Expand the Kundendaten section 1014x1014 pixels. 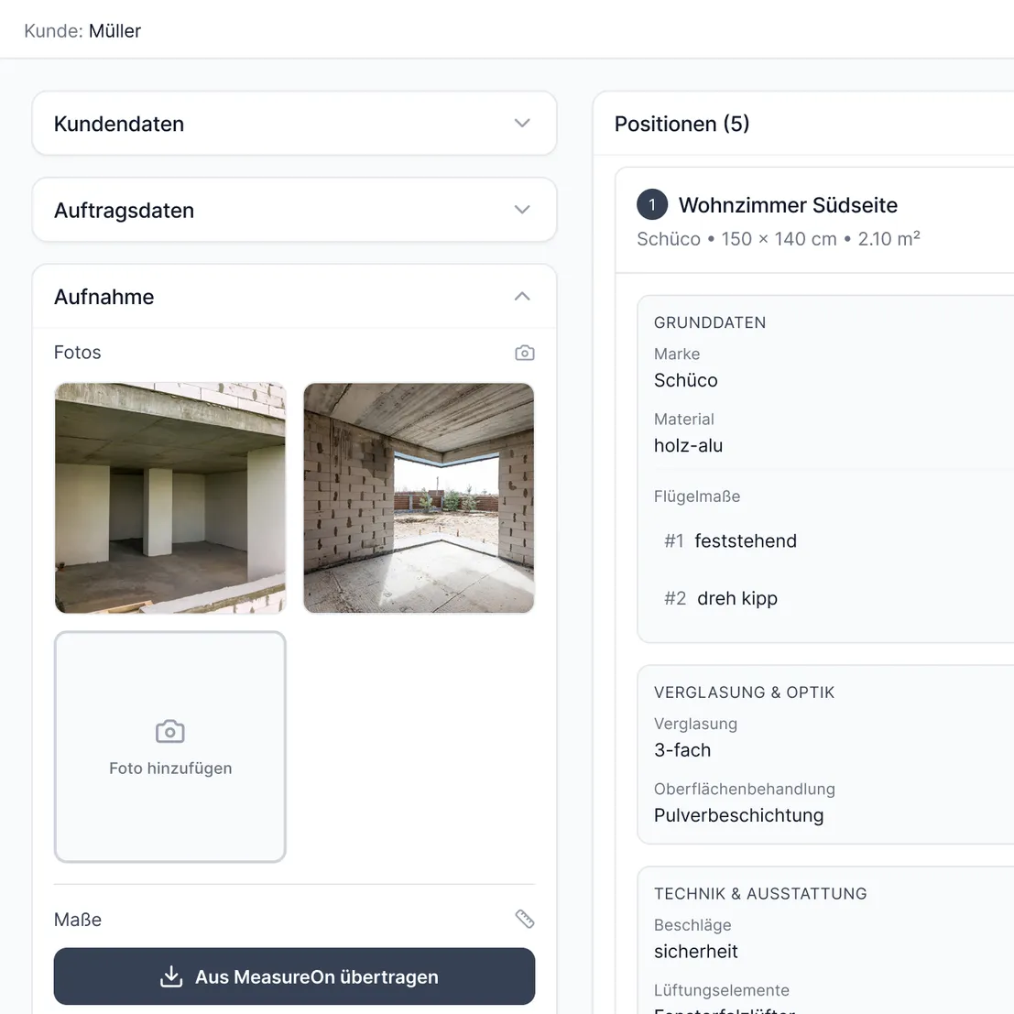tap(521, 124)
